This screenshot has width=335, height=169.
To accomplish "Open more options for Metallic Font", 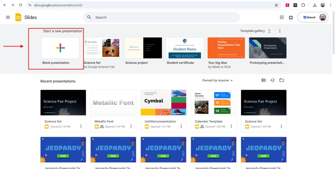I will [131, 126].
